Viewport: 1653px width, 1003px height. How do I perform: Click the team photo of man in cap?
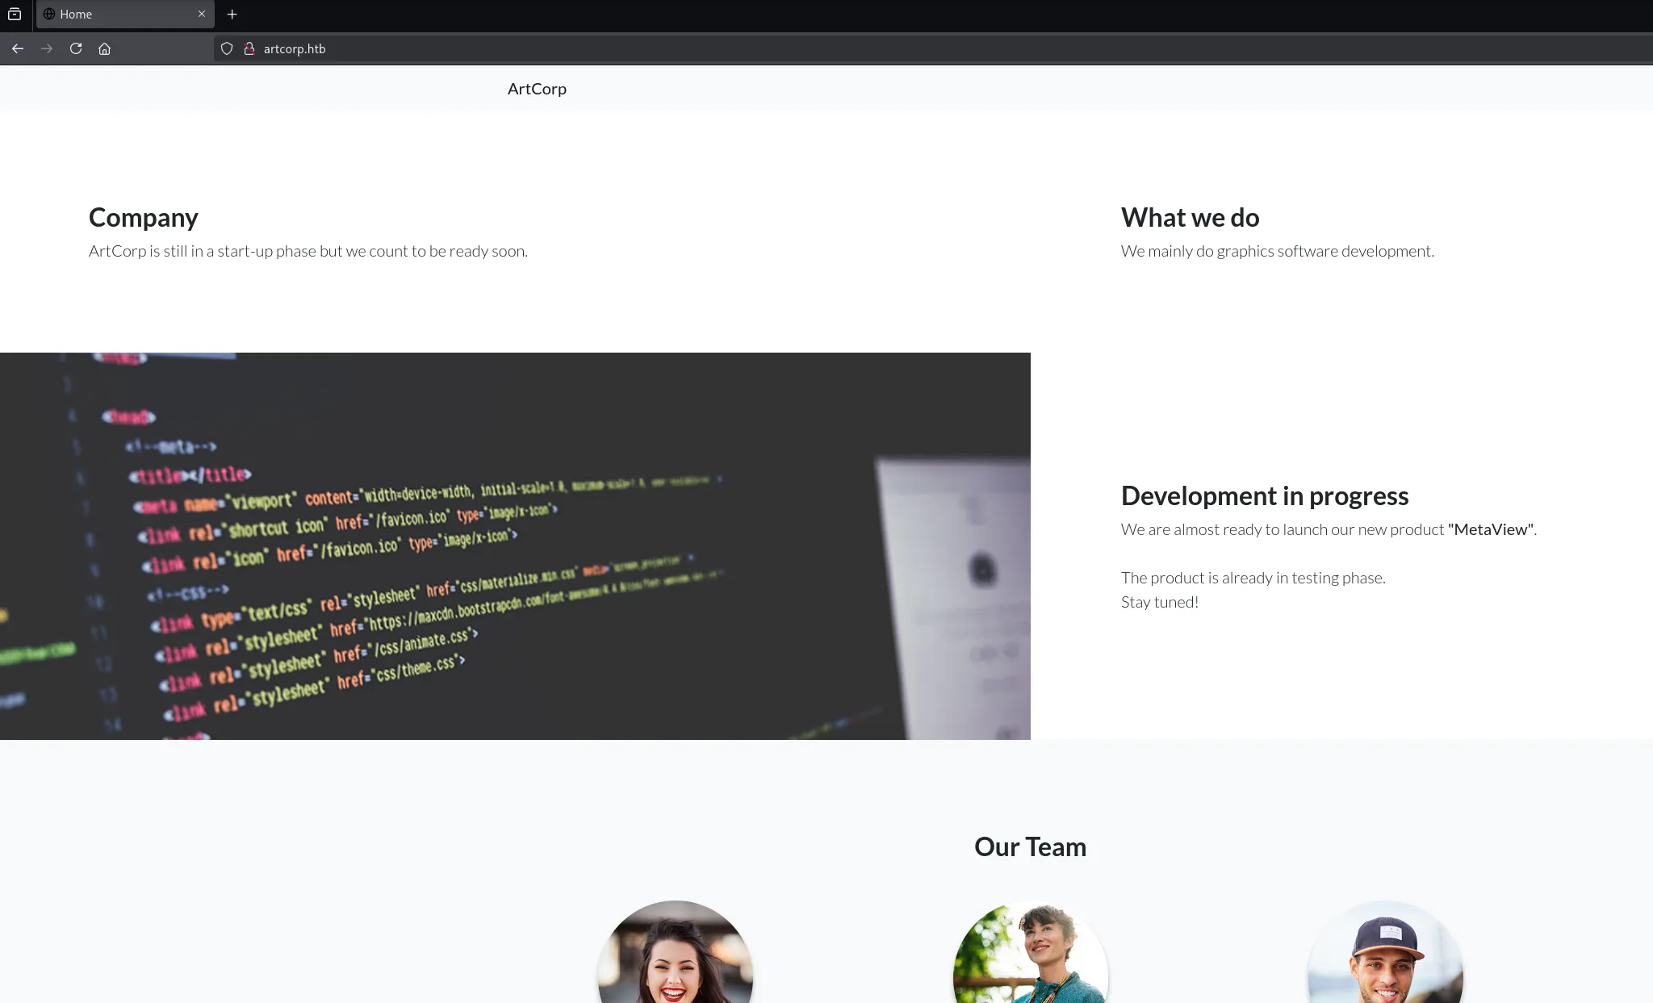coord(1385,954)
